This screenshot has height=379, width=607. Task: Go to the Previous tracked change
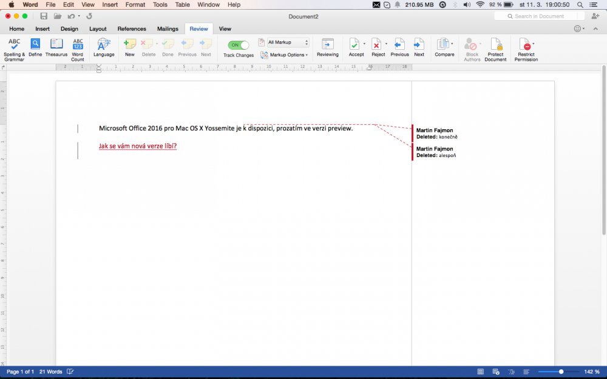[399, 47]
